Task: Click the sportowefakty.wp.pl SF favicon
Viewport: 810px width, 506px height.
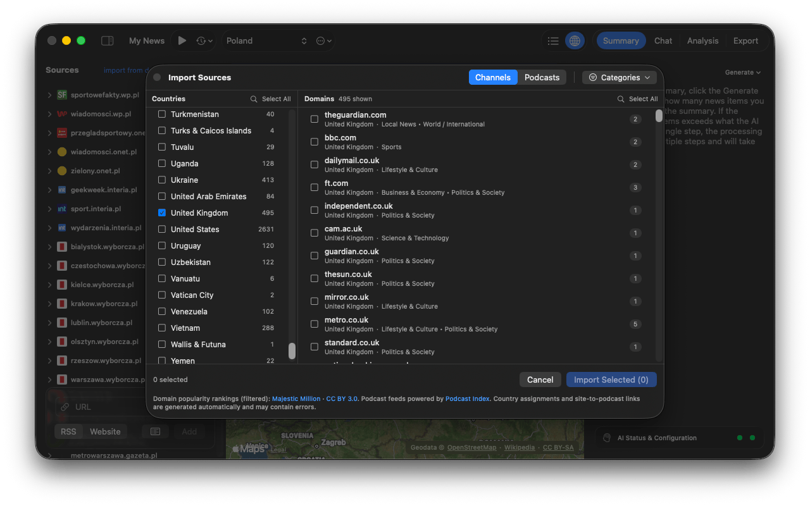Action: click(x=62, y=95)
